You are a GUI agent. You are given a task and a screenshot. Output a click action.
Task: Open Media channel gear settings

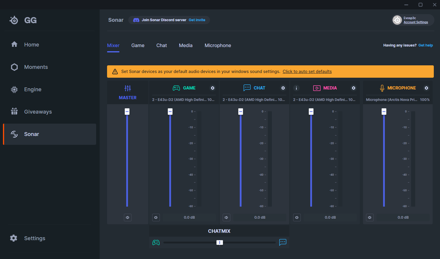coord(354,88)
